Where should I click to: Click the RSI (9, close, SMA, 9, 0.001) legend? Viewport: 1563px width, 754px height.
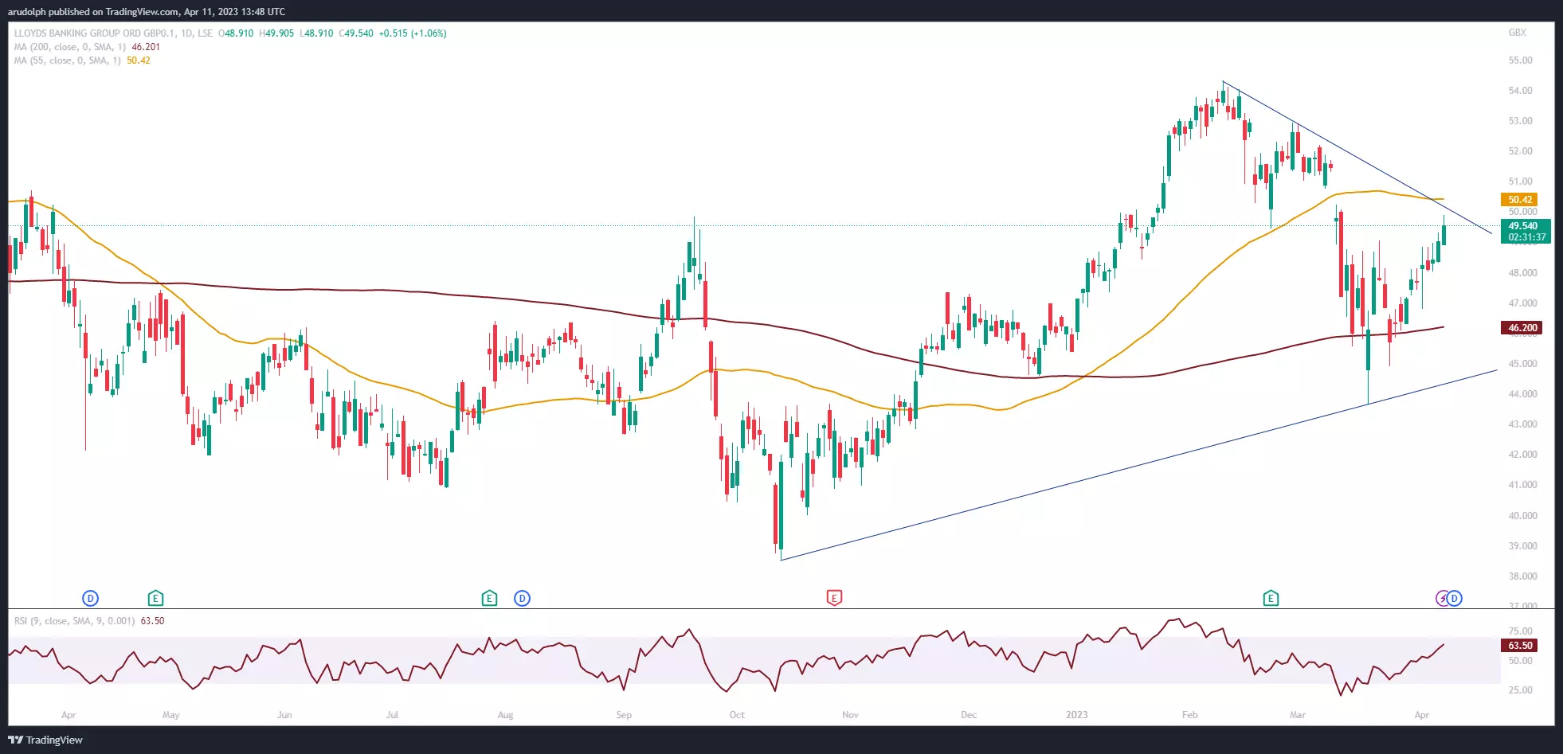[74, 621]
